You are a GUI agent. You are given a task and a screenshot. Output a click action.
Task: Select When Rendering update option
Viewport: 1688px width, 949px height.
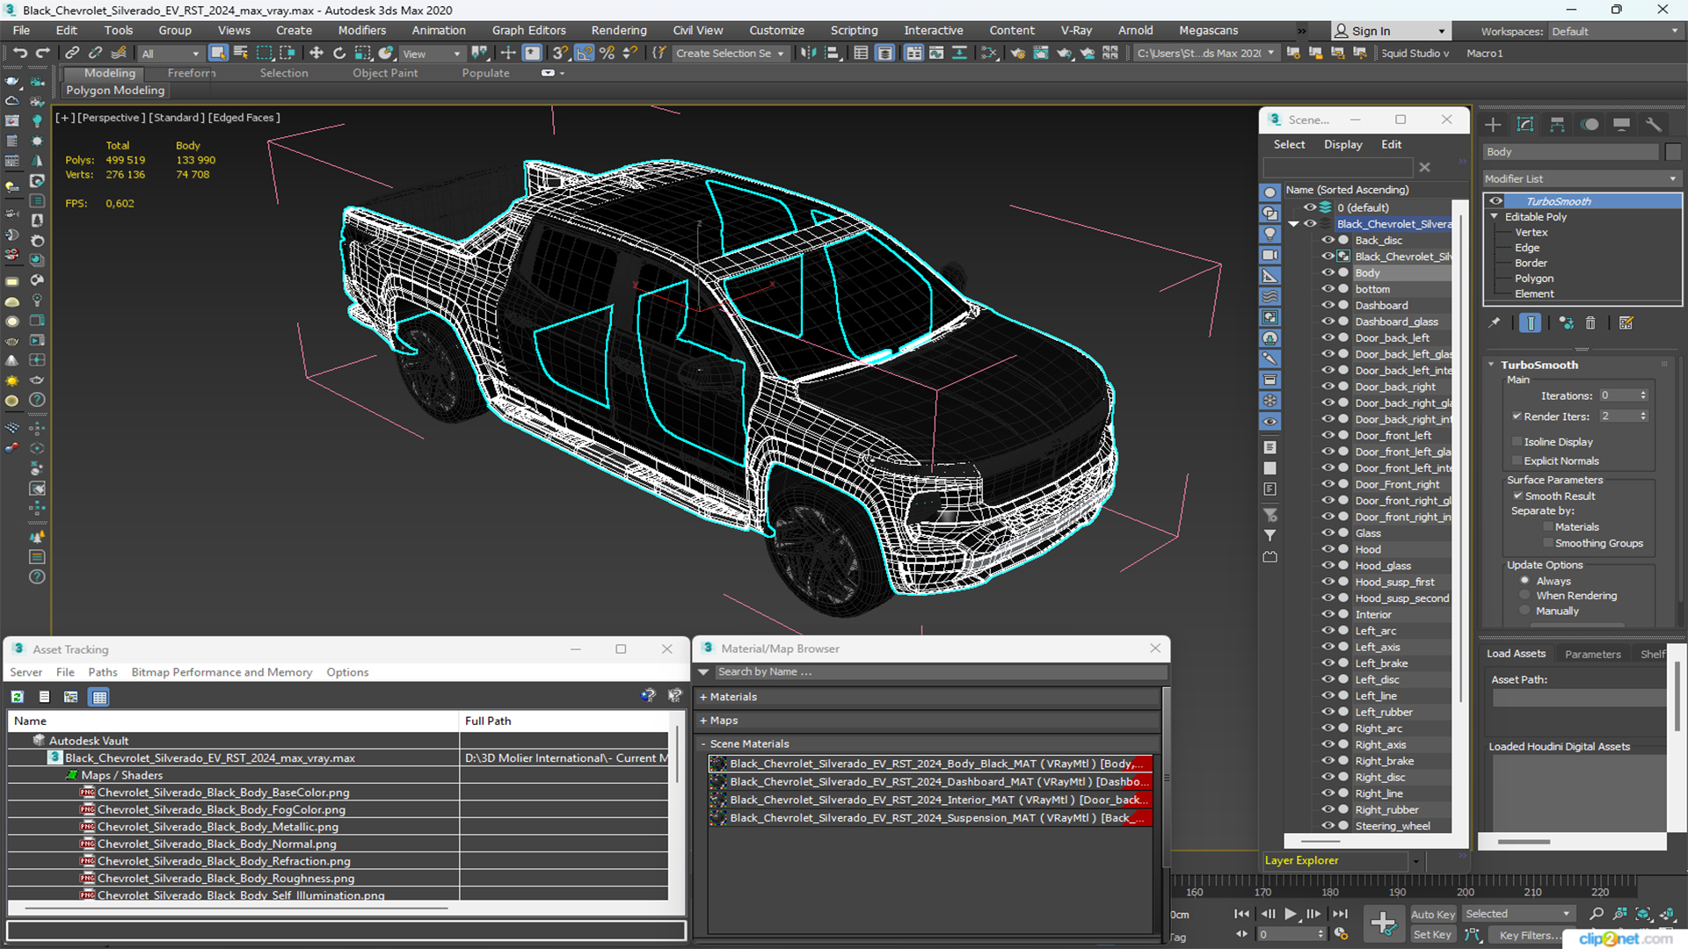[1524, 596]
